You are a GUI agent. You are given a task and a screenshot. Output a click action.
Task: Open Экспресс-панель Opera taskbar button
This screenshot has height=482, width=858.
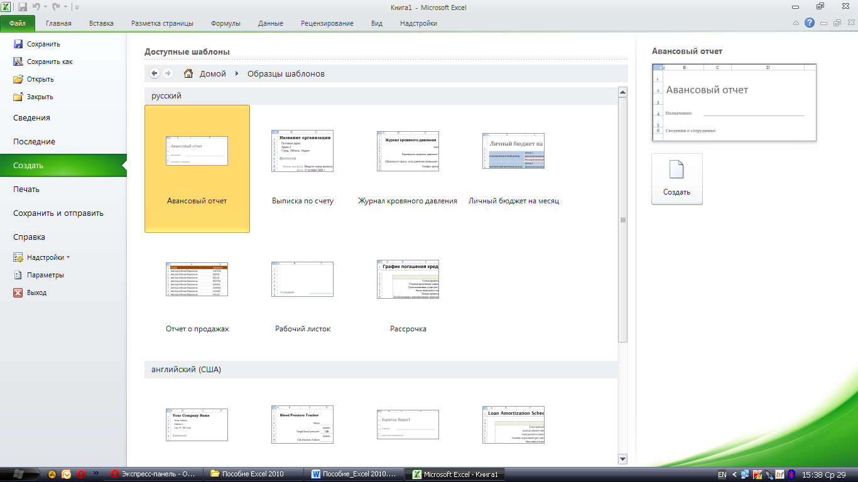pyautogui.click(x=153, y=474)
